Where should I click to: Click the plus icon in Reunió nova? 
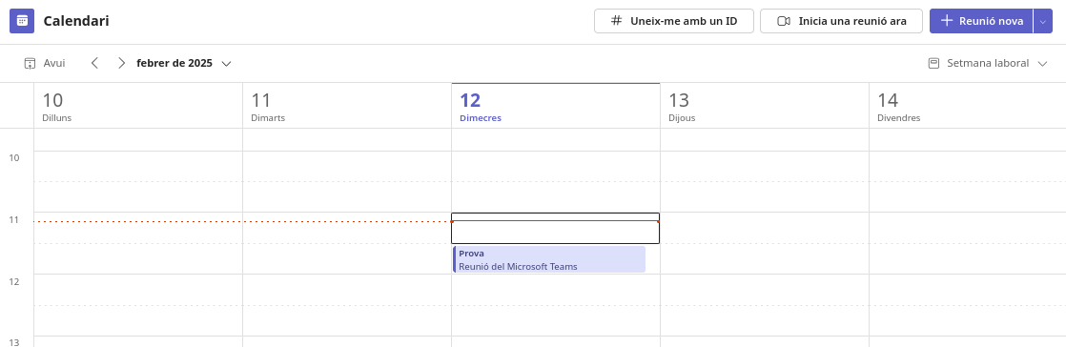tap(947, 20)
